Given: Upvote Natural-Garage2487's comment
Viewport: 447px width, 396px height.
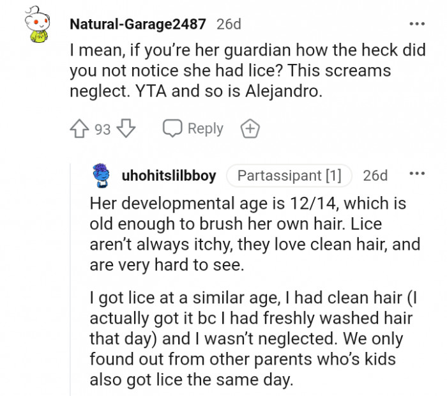Looking at the screenshot, I should click(x=81, y=129).
